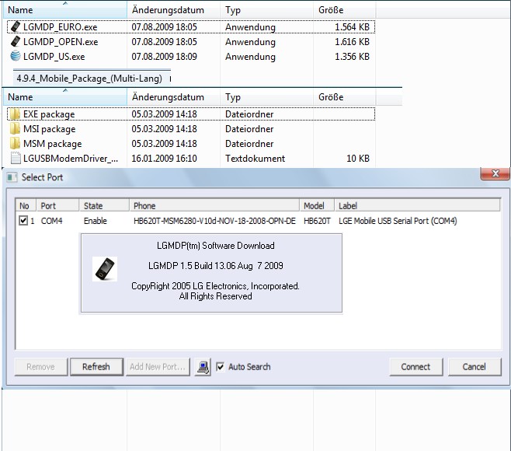Image resolution: width=511 pixels, height=451 pixels.
Task: Click the LGMDP(tm) Software Download heading
Action: [x=215, y=246]
